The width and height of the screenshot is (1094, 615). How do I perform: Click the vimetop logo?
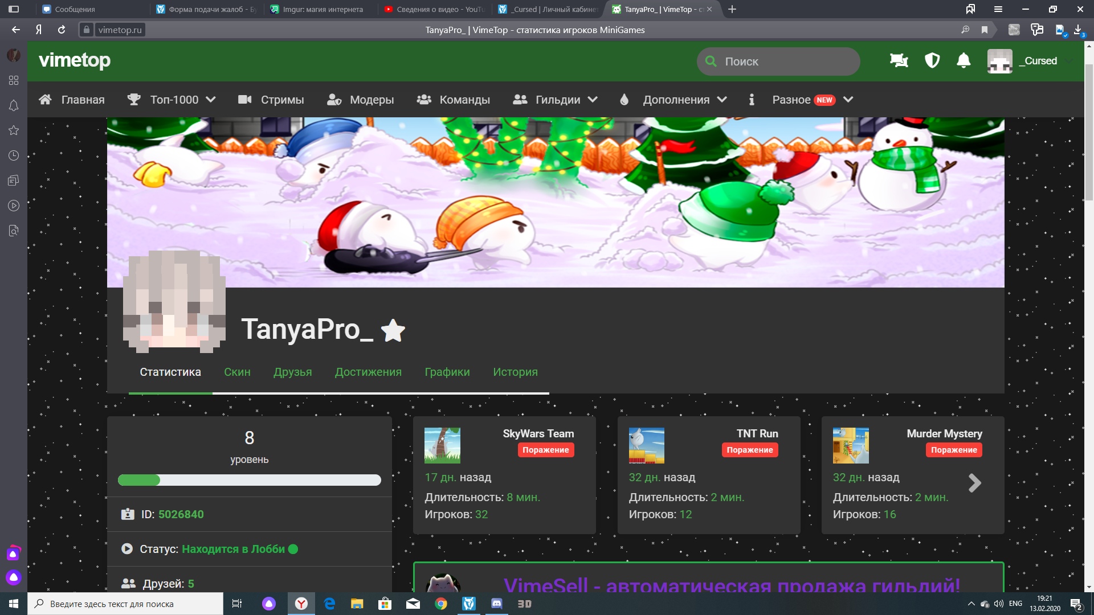(x=75, y=60)
